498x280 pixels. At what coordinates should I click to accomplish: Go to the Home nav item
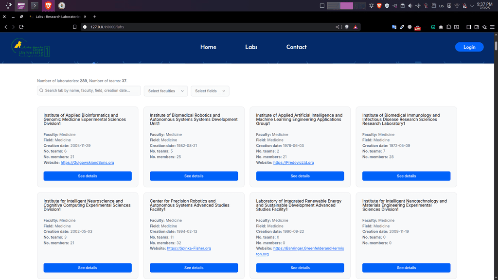208,47
